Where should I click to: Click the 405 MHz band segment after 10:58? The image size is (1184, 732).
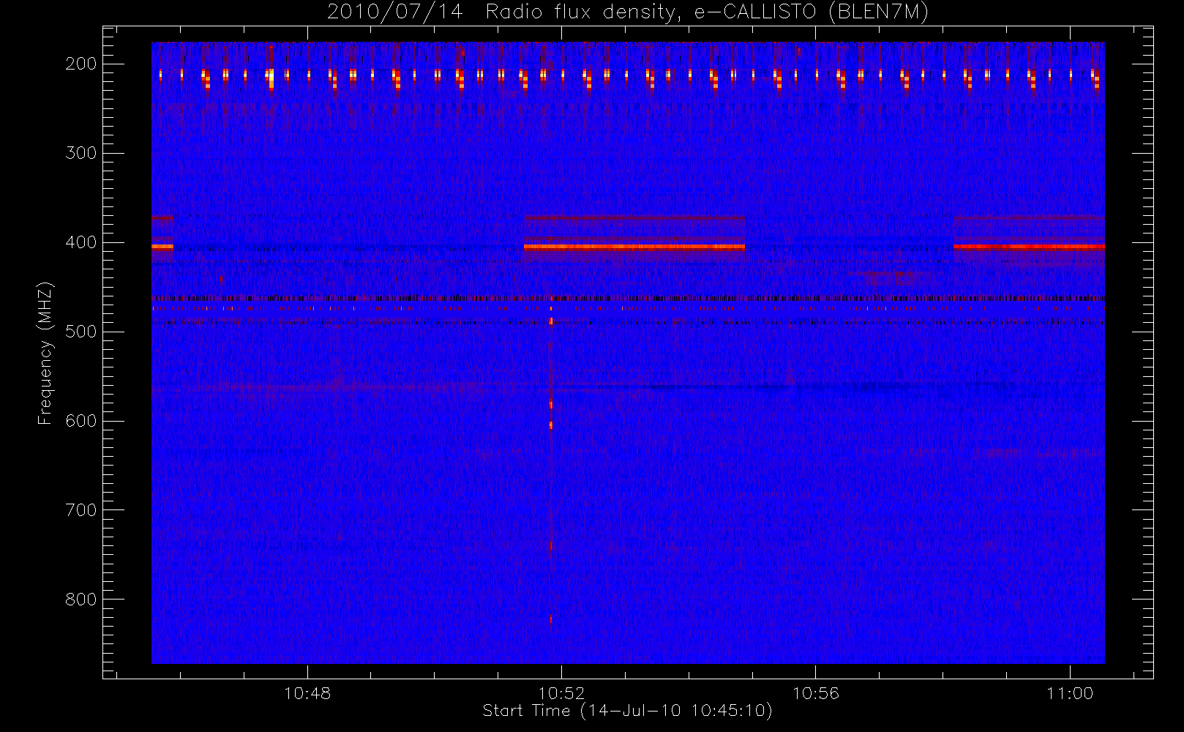click(1029, 247)
